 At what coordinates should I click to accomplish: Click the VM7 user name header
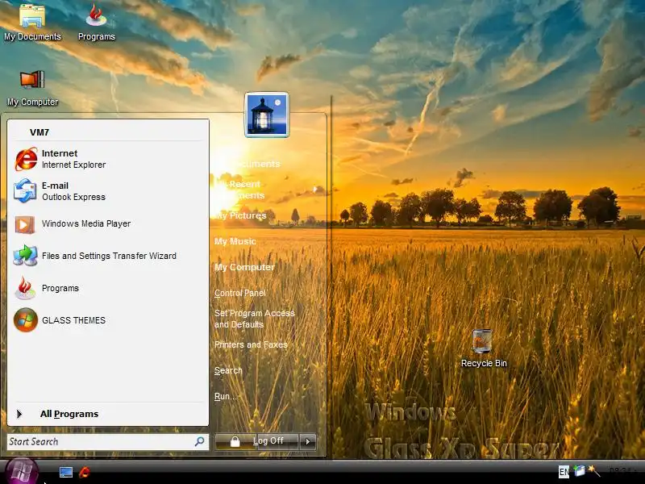click(x=40, y=132)
